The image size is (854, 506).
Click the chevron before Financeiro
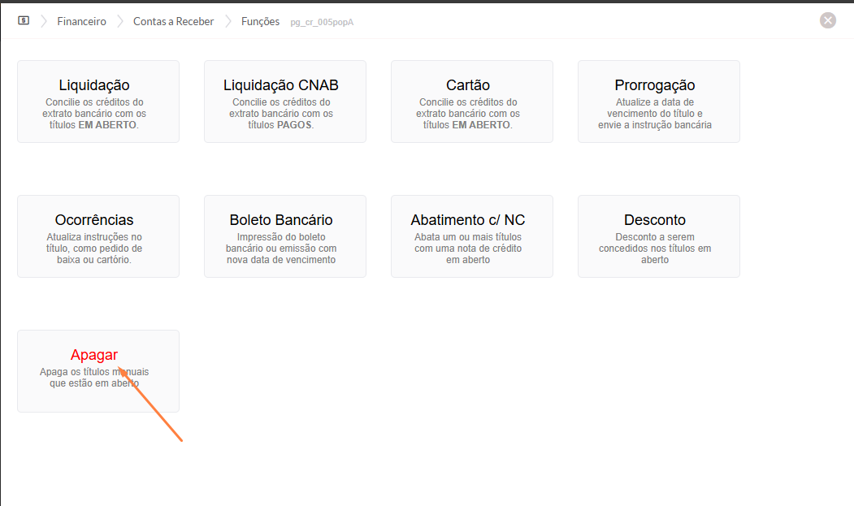(x=42, y=21)
